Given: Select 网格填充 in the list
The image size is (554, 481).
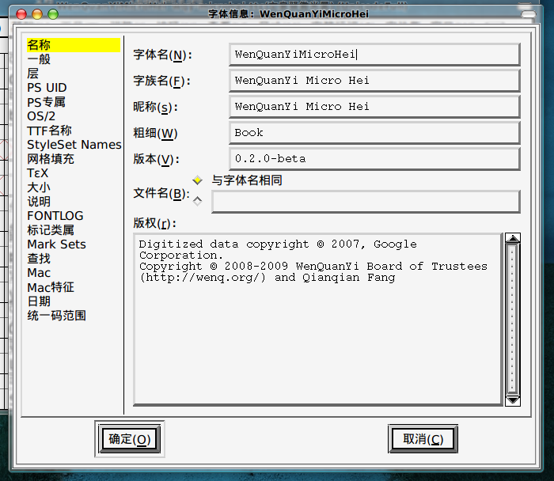Looking at the screenshot, I should (x=51, y=159).
